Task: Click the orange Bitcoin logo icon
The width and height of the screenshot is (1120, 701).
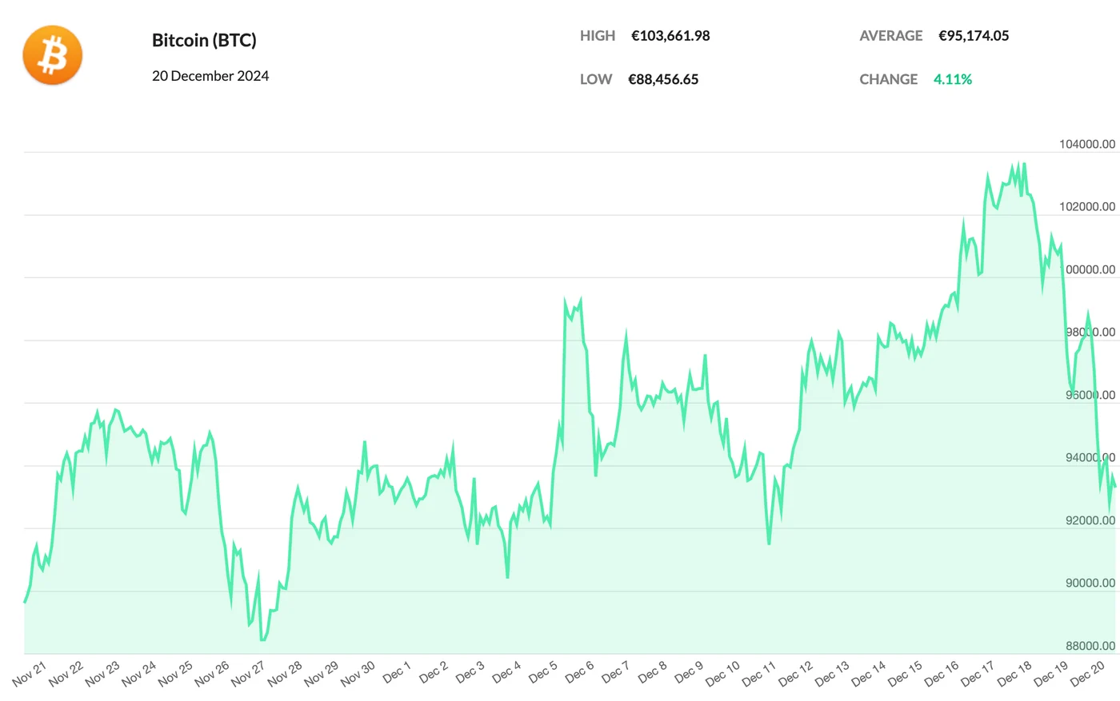Action: click(x=53, y=55)
